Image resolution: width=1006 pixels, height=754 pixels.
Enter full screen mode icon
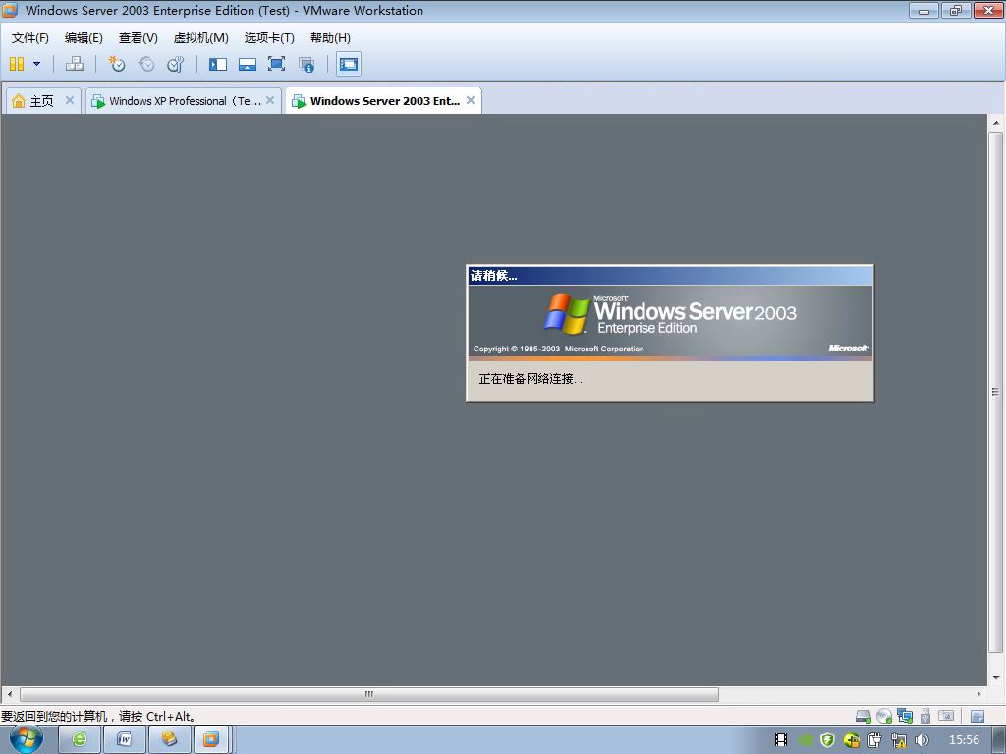276,64
